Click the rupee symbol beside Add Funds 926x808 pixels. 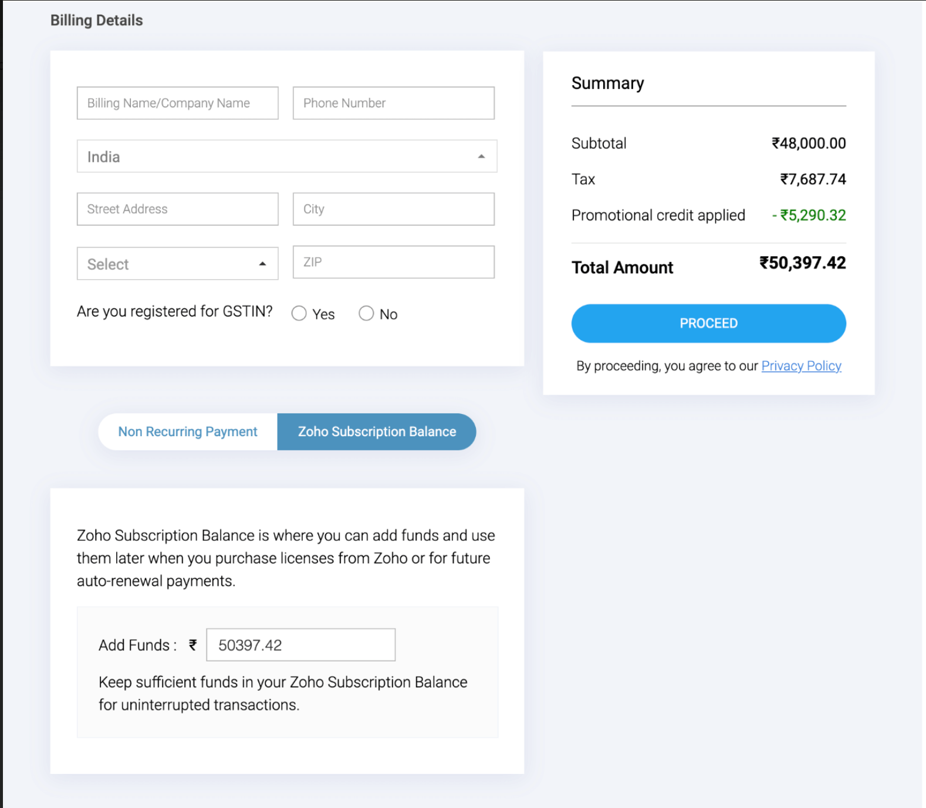pyautogui.click(x=192, y=645)
